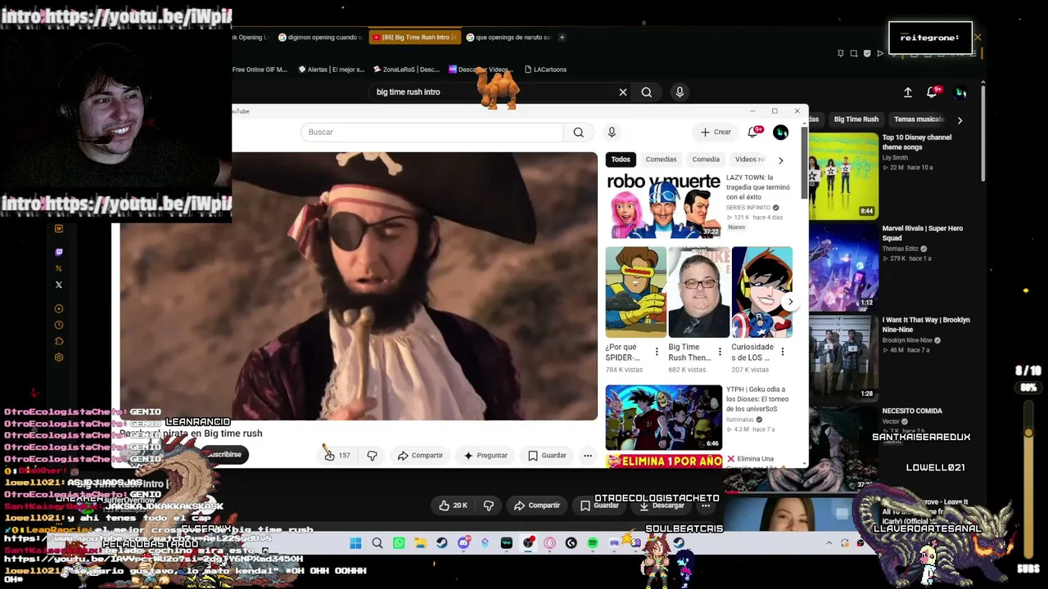Open more actions menu beside Guardar in front window
The width and height of the screenshot is (1048, 589).
pyautogui.click(x=587, y=456)
